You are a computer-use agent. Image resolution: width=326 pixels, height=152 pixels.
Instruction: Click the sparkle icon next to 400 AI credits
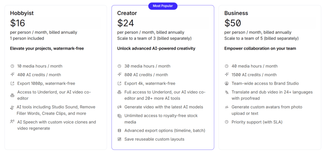(x=12, y=75)
